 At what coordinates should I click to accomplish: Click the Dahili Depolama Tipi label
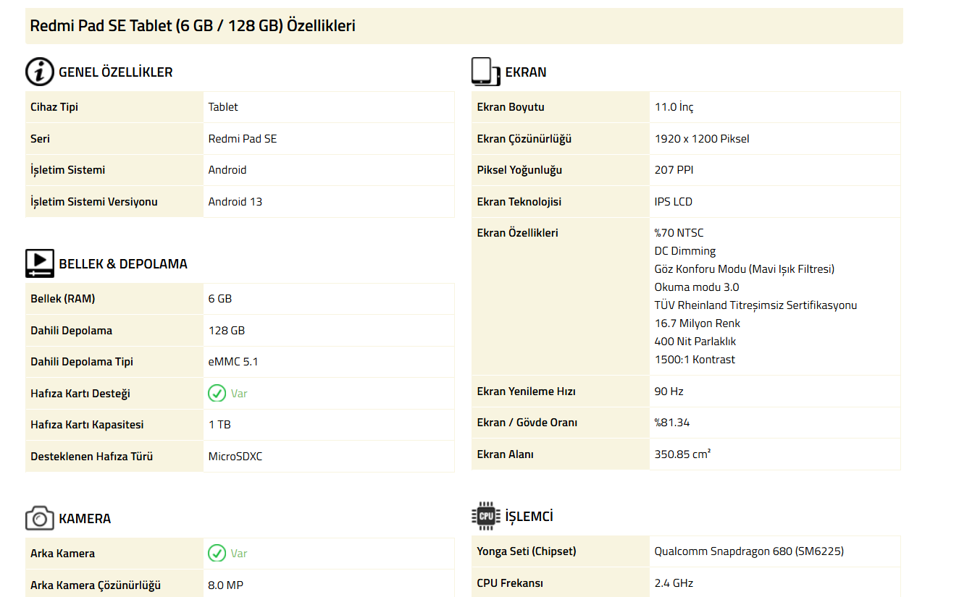82,362
